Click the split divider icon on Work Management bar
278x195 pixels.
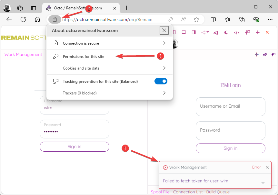point(256,55)
